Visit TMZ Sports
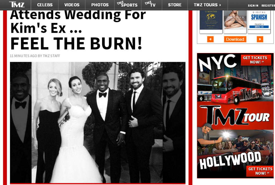This screenshot has height=185, width=275. tap(127, 4)
